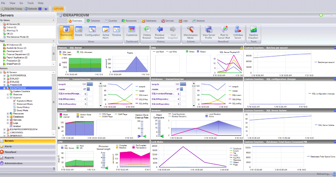Open the Go menu

[21, 3]
